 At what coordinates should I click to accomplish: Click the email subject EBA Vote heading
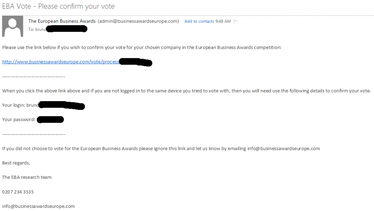[58, 6]
